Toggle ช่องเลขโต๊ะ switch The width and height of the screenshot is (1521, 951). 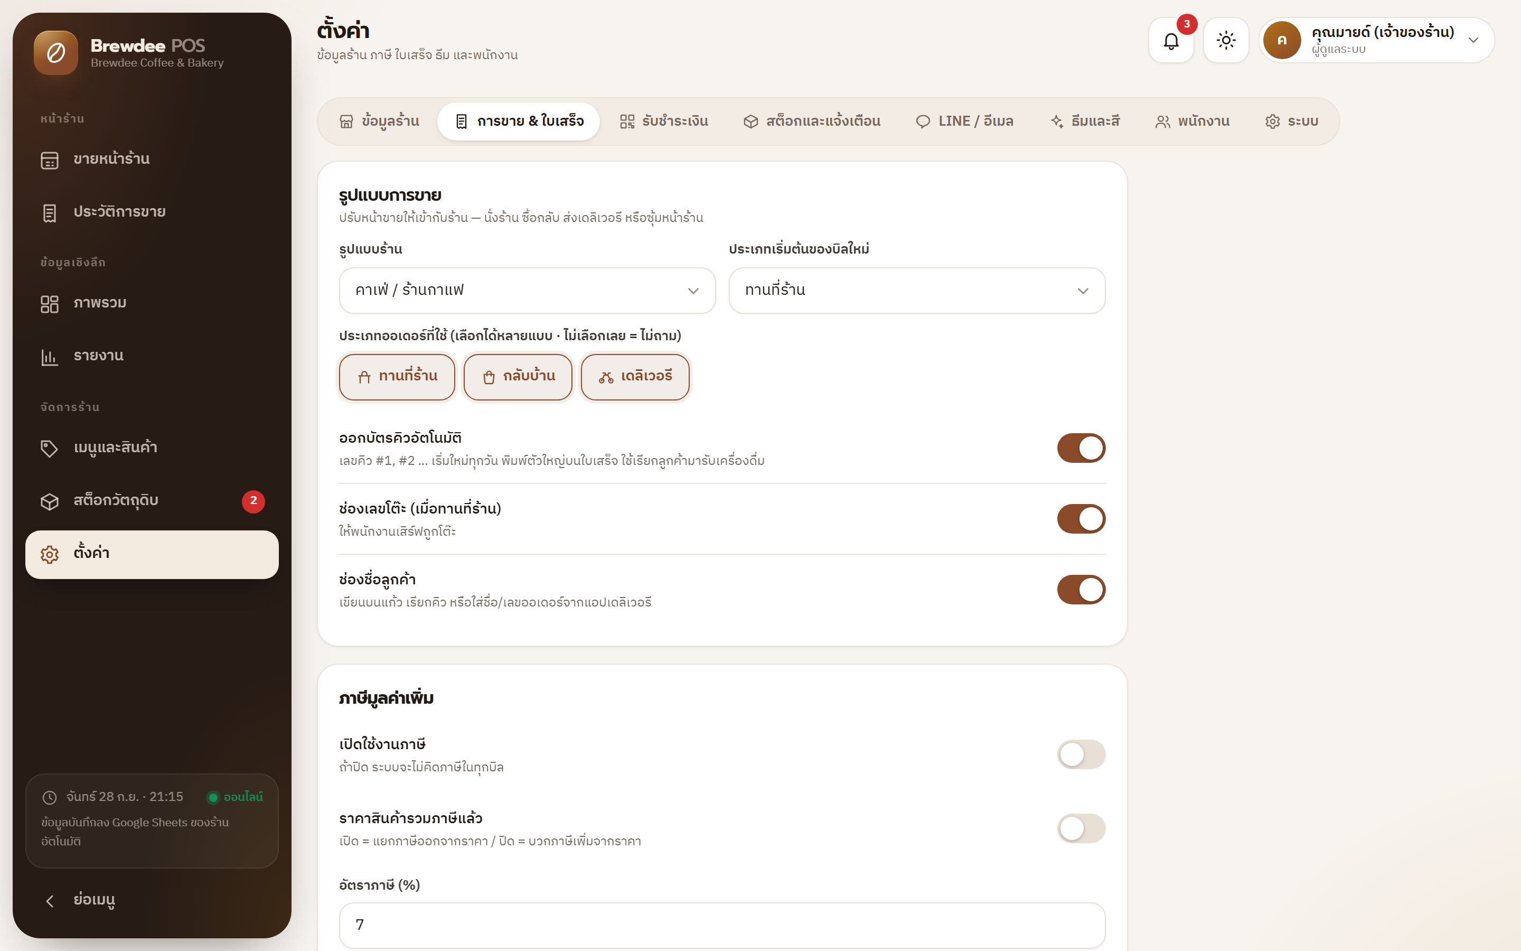pos(1081,519)
